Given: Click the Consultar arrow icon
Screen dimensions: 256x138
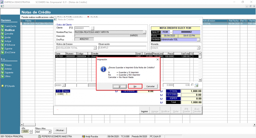Looking at the screenshot, I should pyautogui.click(x=3, y=34).
